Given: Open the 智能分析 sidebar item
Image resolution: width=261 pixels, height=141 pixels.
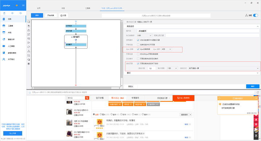Looking at the screenshot, I should tap(13, 39).
